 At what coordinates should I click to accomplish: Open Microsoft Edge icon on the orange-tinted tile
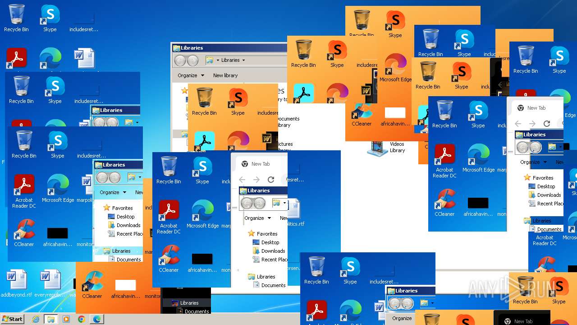396,68
